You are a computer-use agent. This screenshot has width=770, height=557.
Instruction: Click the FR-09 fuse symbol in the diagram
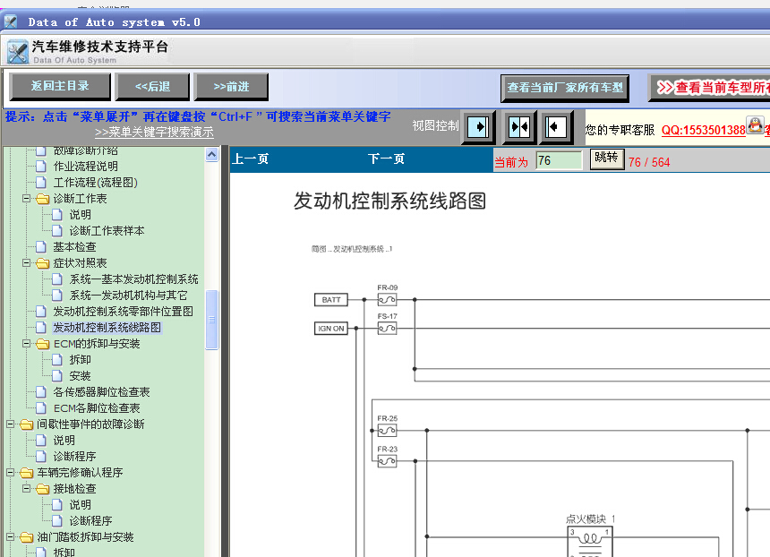(x=387, y=300)
